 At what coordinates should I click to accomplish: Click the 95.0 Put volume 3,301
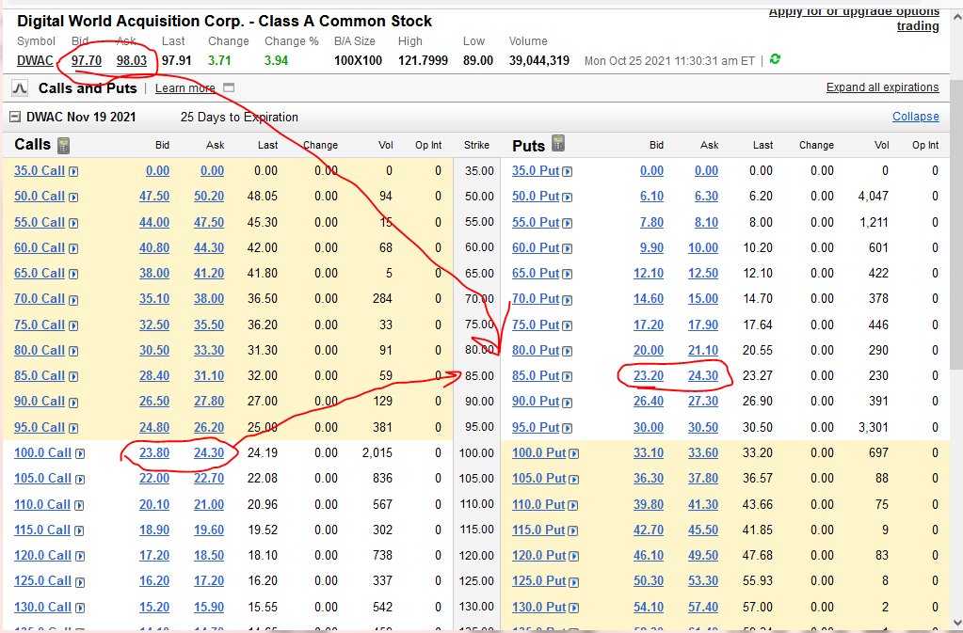(874, 427)
